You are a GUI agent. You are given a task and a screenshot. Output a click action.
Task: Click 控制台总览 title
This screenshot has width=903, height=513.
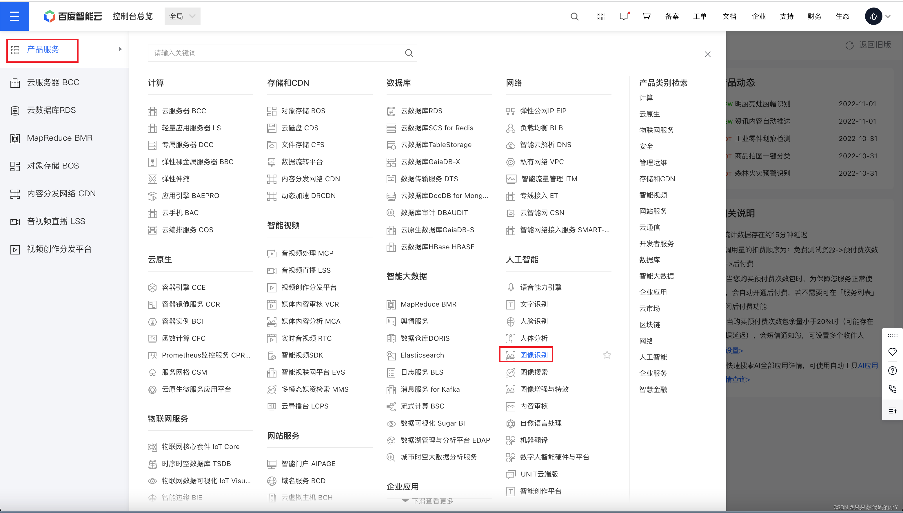coord(132,16)
